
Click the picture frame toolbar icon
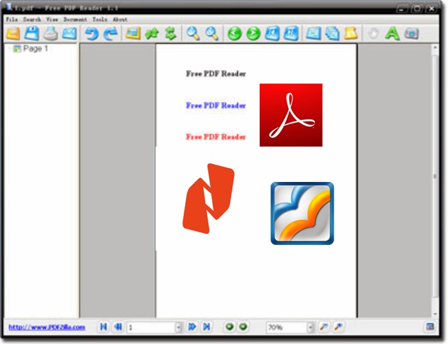coord(133,33)
